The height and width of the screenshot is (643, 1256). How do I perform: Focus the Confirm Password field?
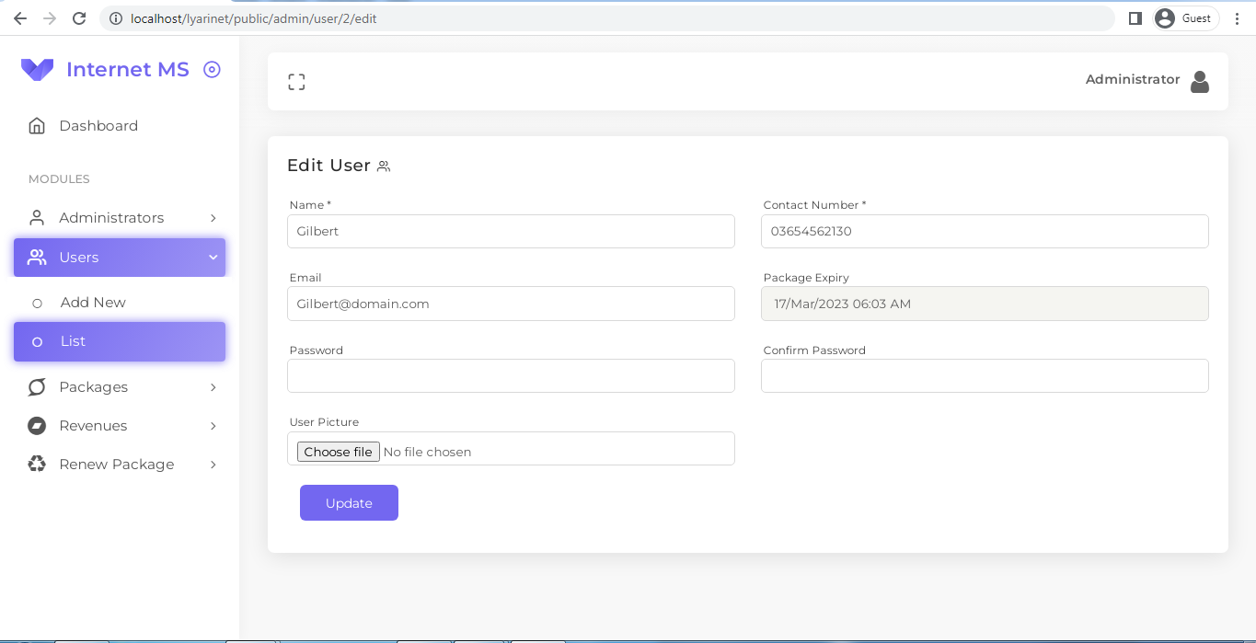click(x=984, y=375)
